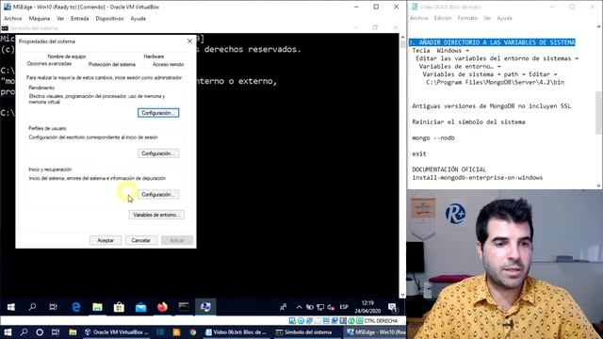The image size is (603, 339).
Task: Click VM taskbar search icon
Action: 32,307
